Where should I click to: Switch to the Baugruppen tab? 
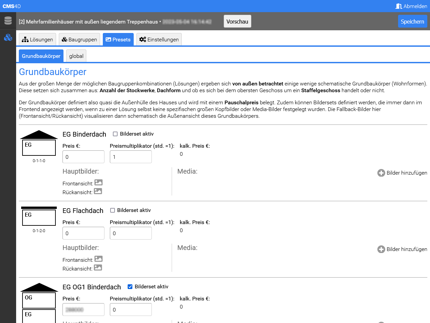pos(80,39)
